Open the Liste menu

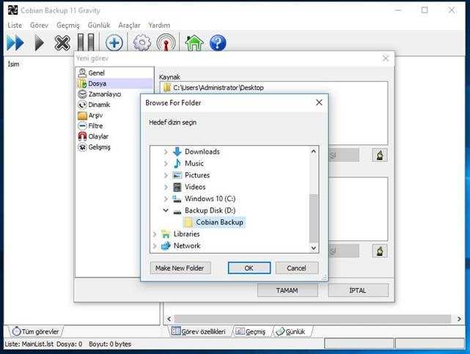click(15, 25)
